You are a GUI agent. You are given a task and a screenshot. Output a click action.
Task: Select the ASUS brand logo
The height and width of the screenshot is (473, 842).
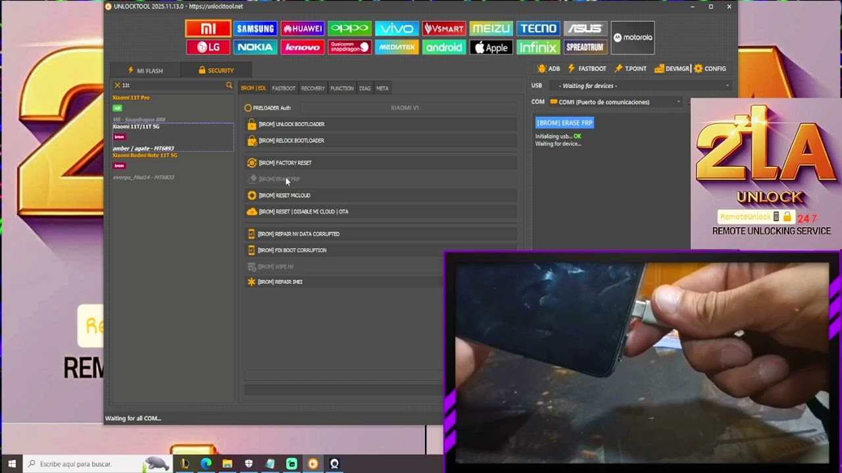click(x=585, y=28)
